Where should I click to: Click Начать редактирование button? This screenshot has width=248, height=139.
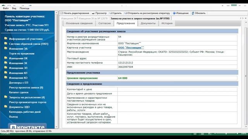[x=75, y=13]
